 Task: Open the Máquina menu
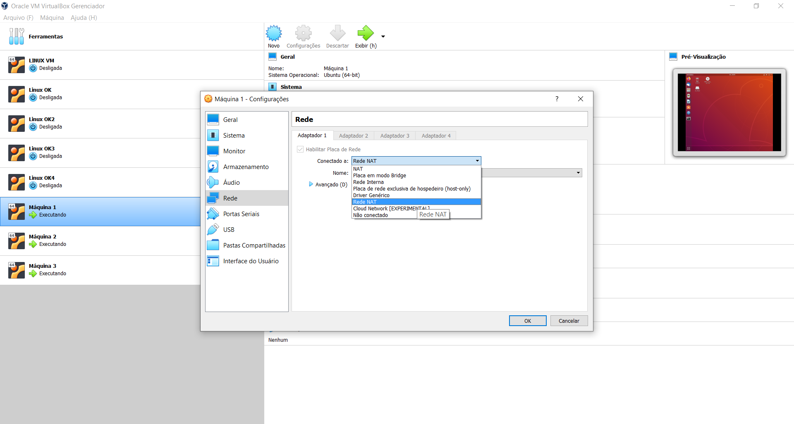click(x=52, y=18)
